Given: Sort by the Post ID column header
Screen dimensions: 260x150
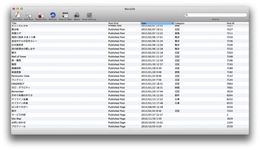Looking at the screenshot, I should [237, 24].
